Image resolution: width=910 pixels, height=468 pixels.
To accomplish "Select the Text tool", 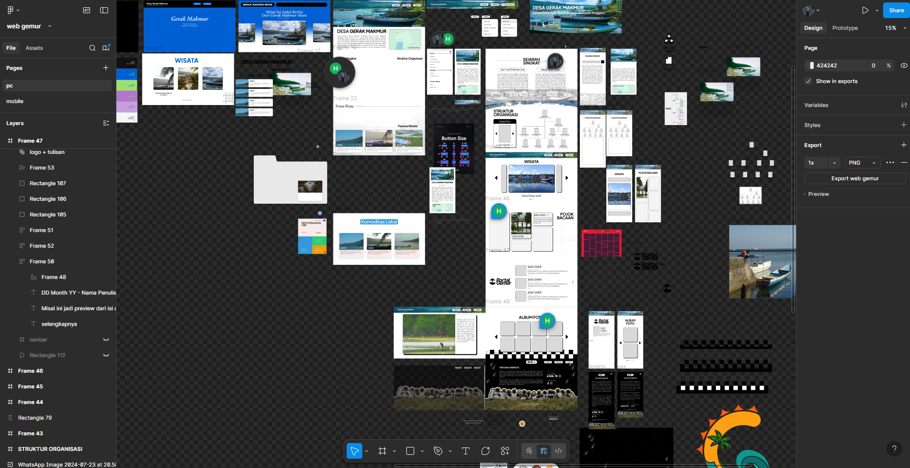I will coord(466,451).
